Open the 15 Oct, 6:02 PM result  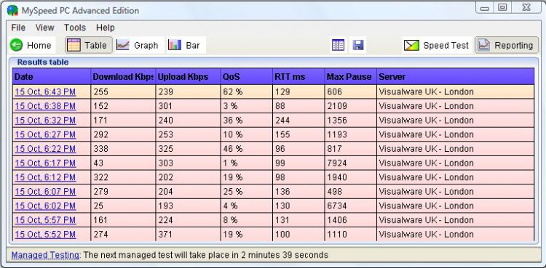45,206
